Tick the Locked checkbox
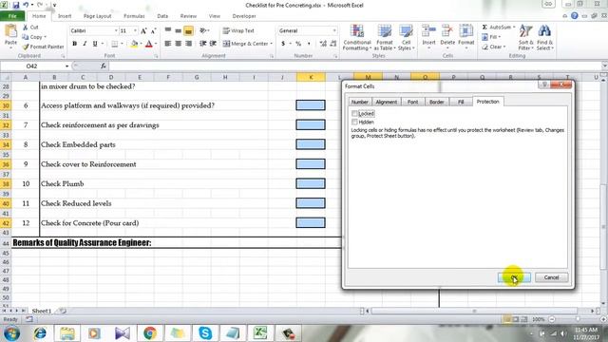The width and height of the screenshot is (608, 342). coord(354,114)
